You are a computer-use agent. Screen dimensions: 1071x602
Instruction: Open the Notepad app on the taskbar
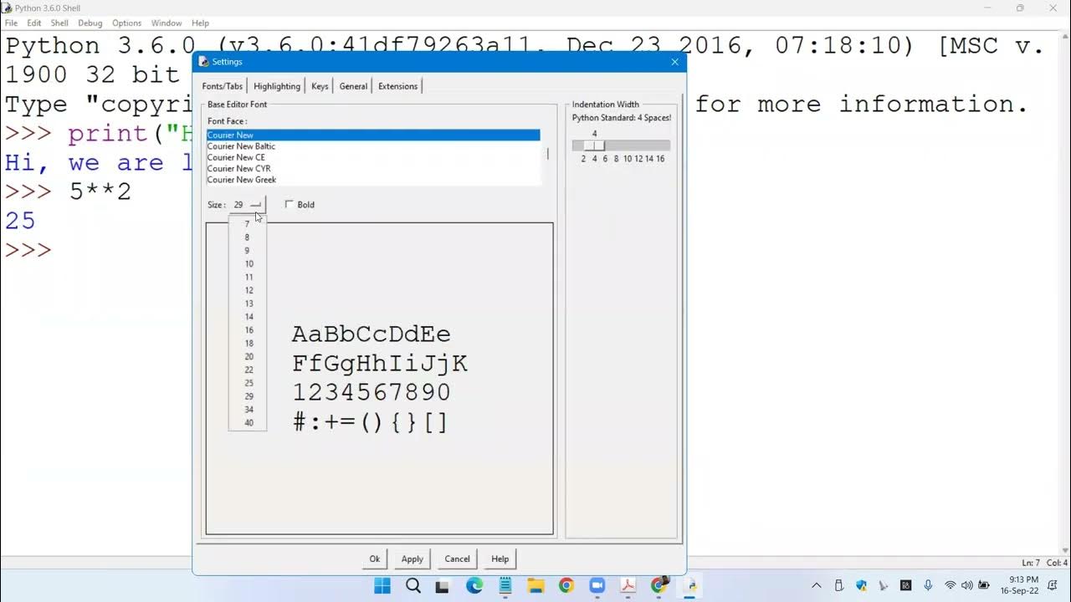[505, 585]
